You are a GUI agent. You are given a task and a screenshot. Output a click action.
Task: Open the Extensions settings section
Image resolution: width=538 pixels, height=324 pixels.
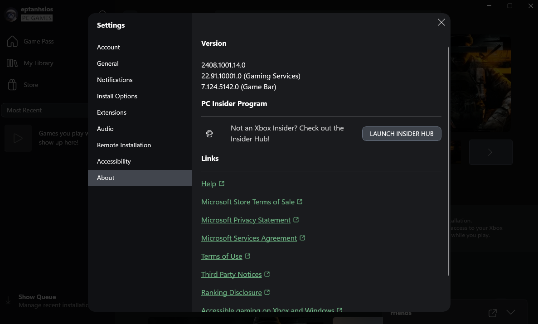click(x=140, y=112)
